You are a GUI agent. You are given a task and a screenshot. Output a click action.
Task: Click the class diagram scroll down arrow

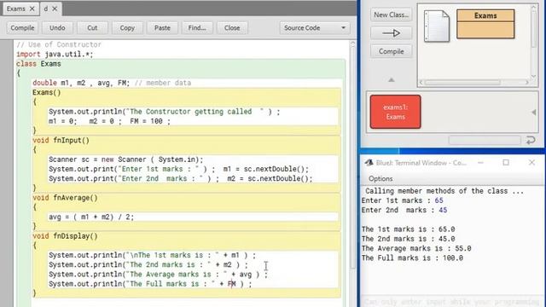click(534, 76)
